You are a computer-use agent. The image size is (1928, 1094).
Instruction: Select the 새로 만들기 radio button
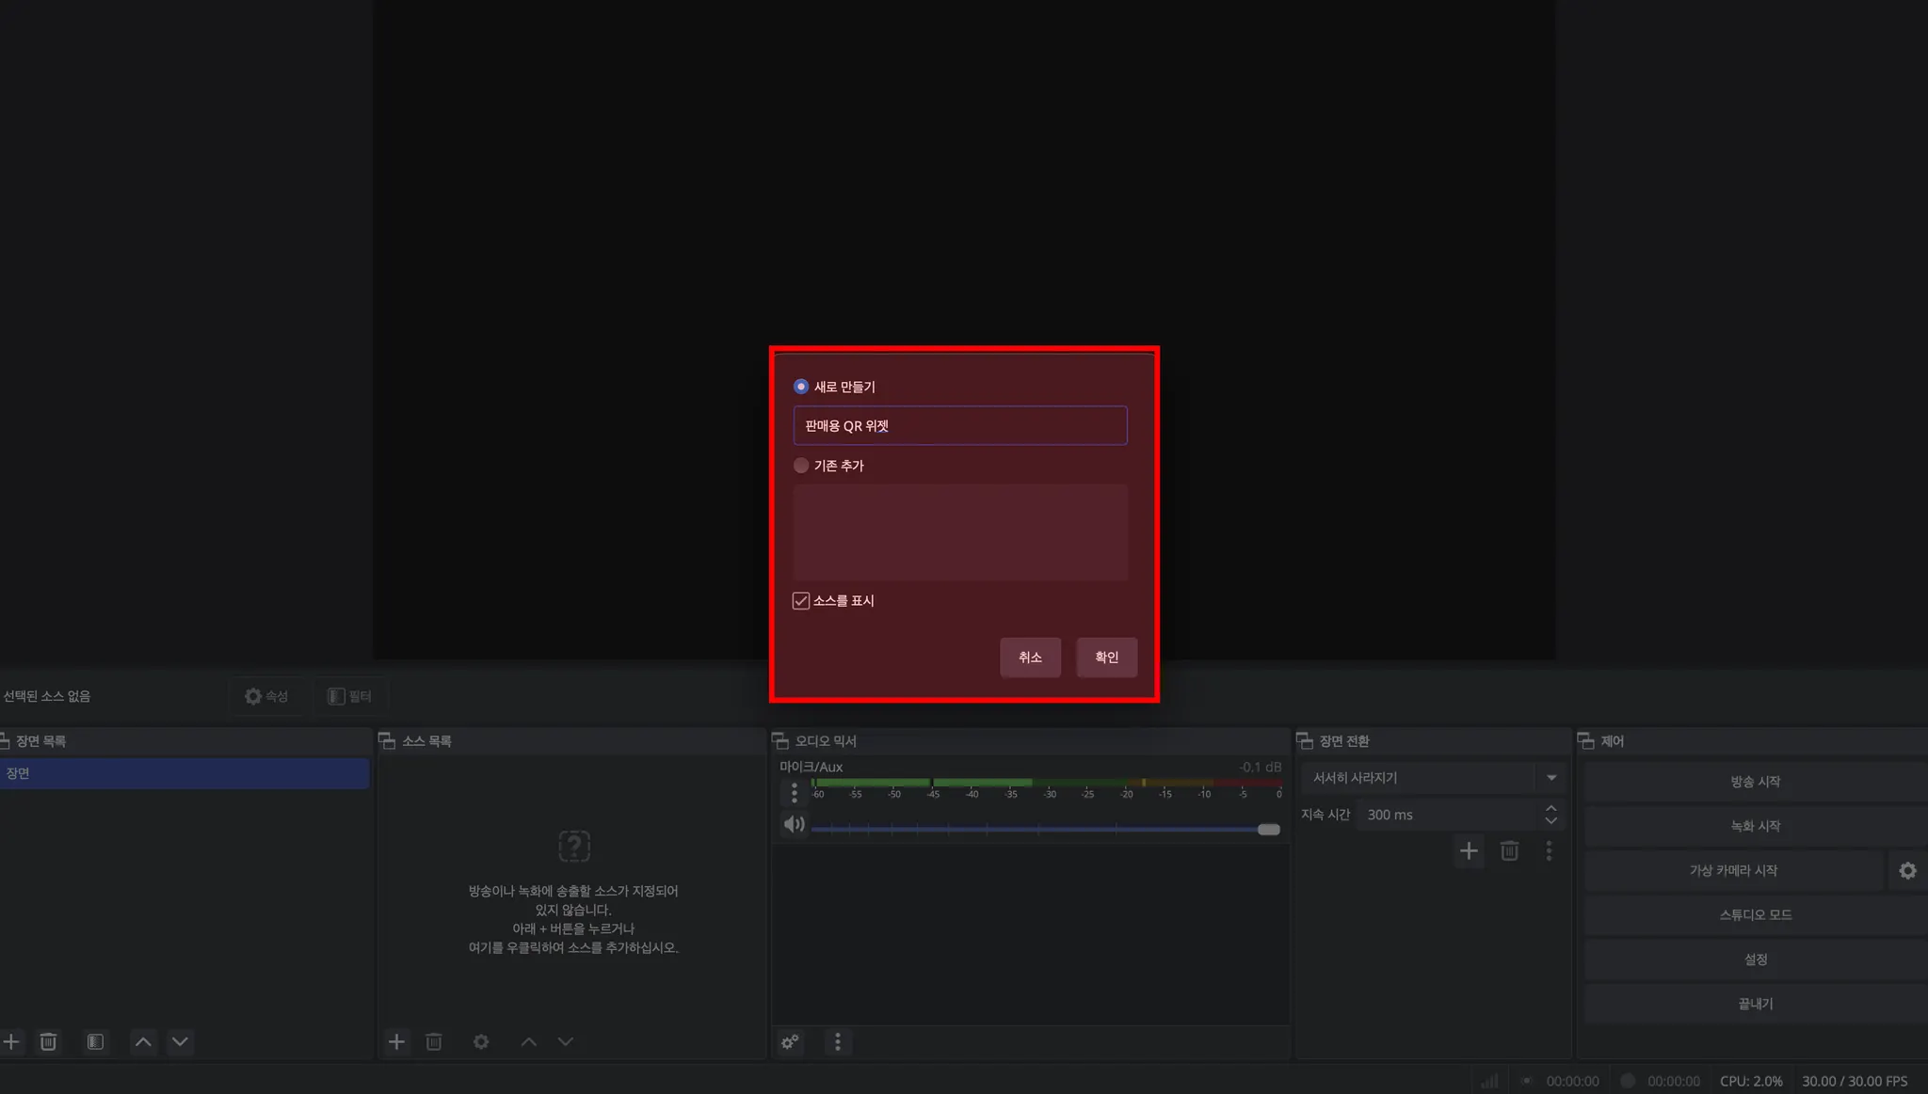coord(801,387)
